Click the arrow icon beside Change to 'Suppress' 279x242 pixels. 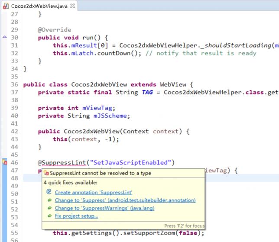tap(49, 200)
